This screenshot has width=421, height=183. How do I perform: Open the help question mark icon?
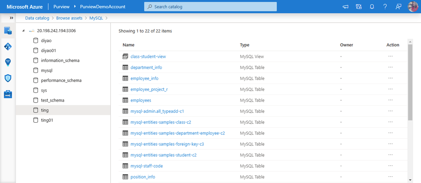click(385, 7)
